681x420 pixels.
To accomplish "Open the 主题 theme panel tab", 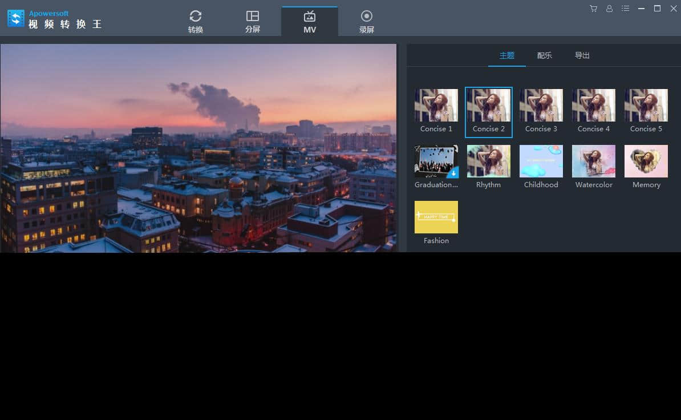I will [x=507, y=55].
